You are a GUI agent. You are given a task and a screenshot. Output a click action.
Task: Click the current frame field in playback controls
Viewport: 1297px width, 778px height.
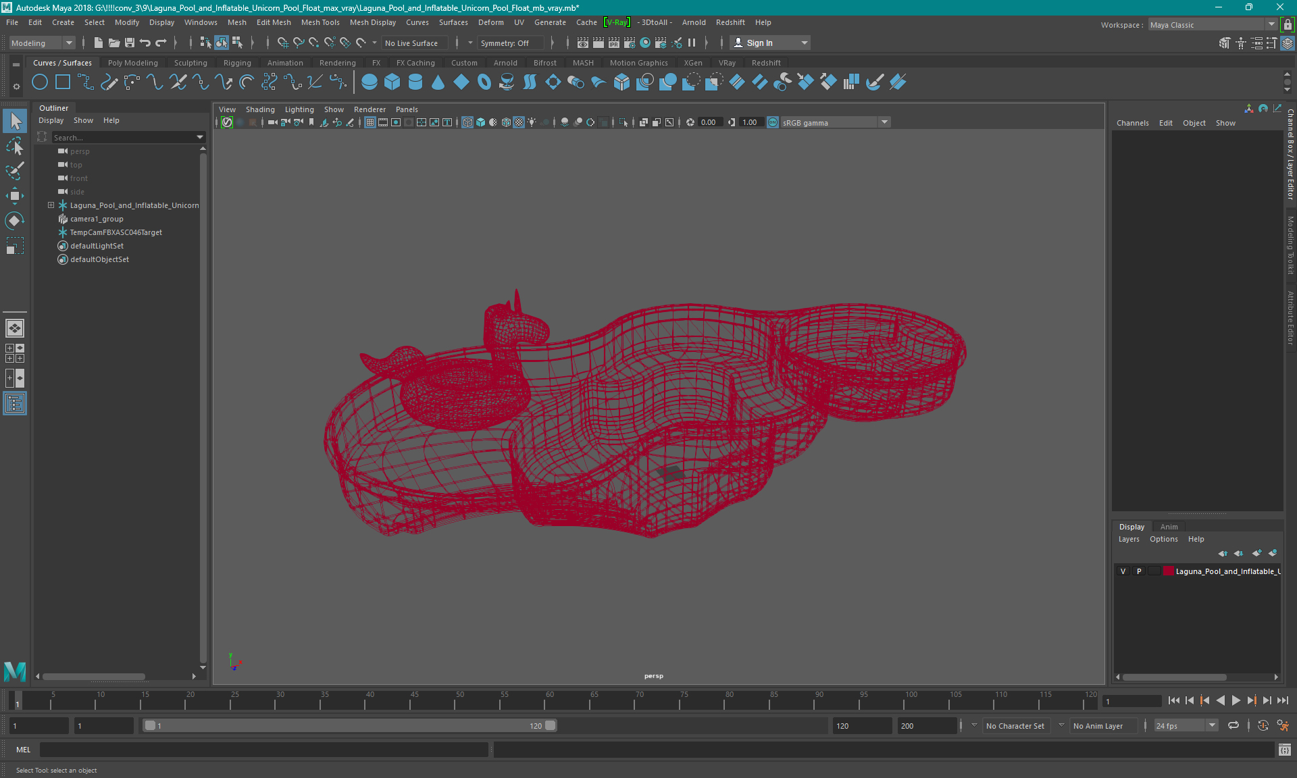(1131, 701)
